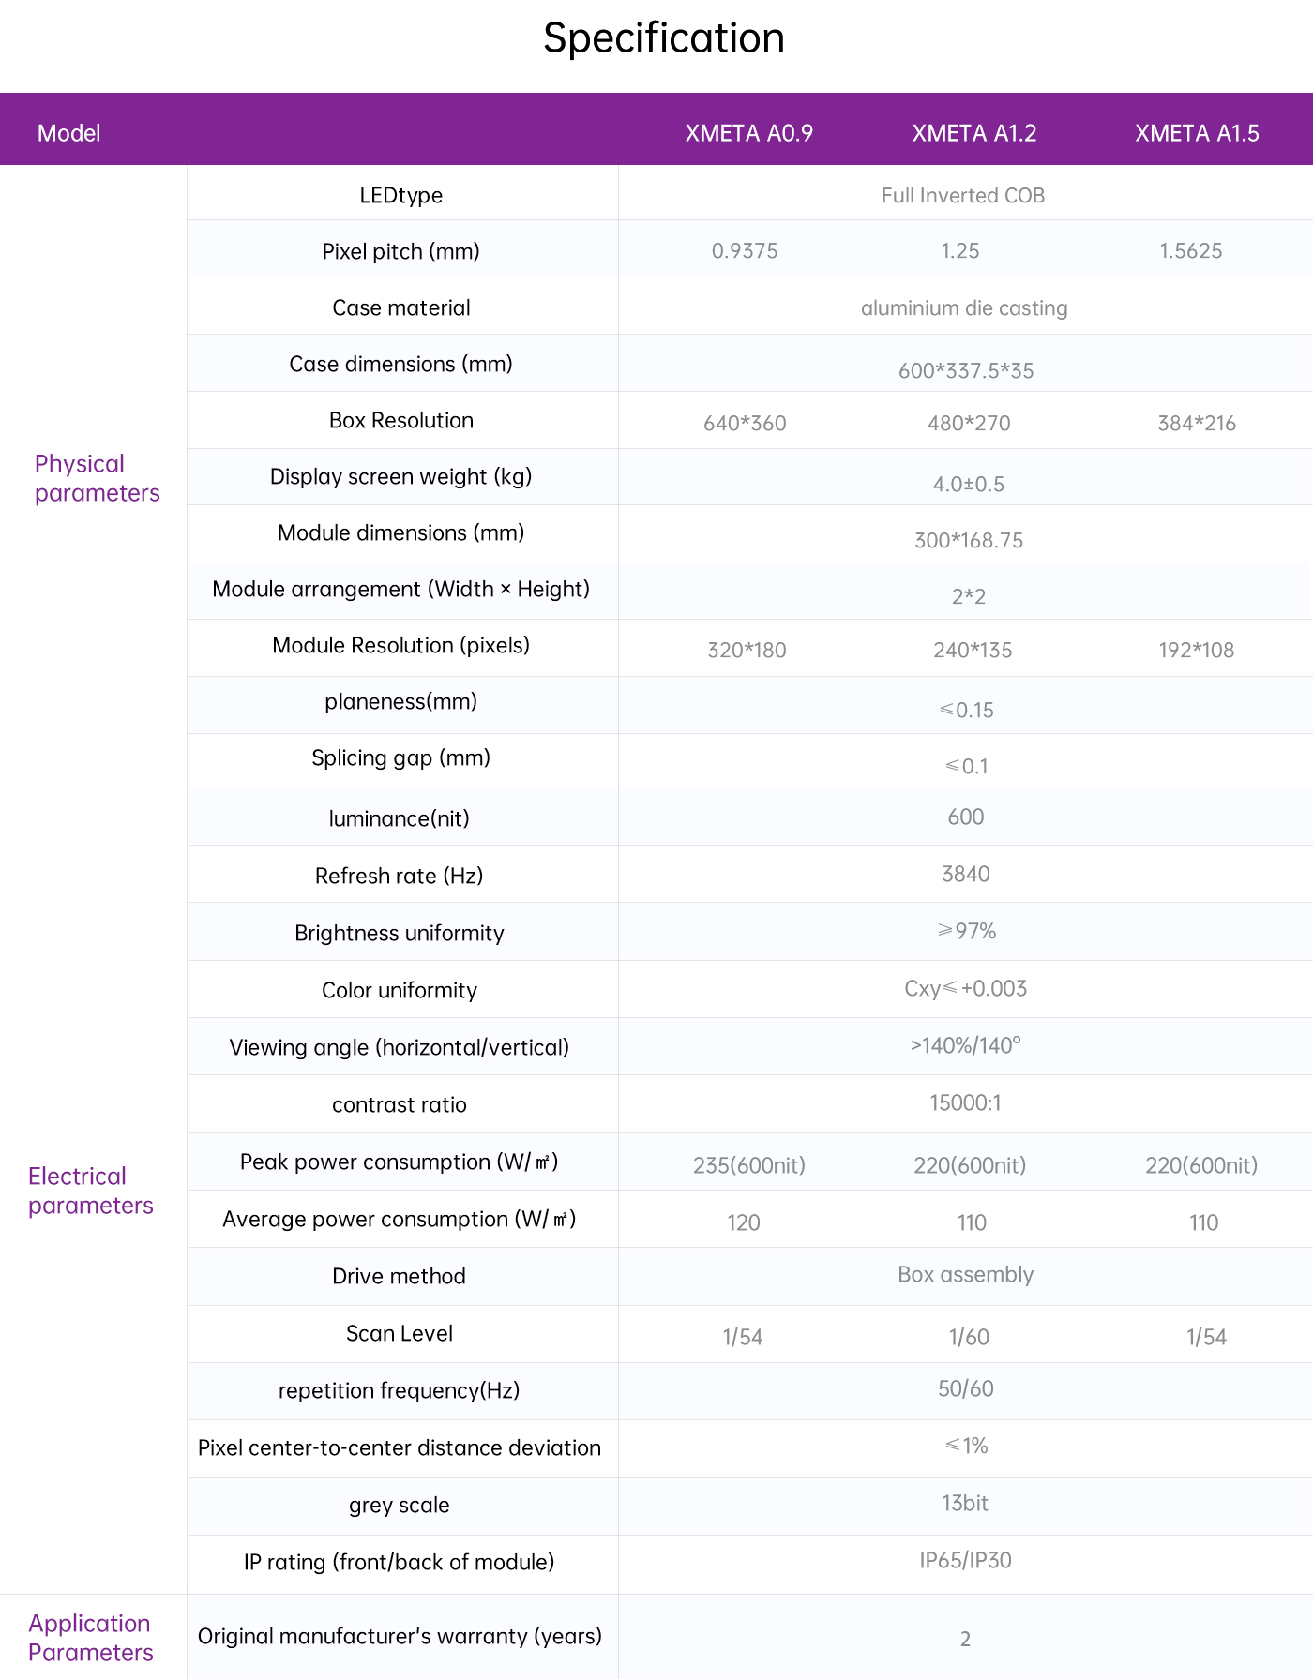Screen dimensions: 1313x1679
Task: Select the Physical parameters section label
Action: coord(97,478)
